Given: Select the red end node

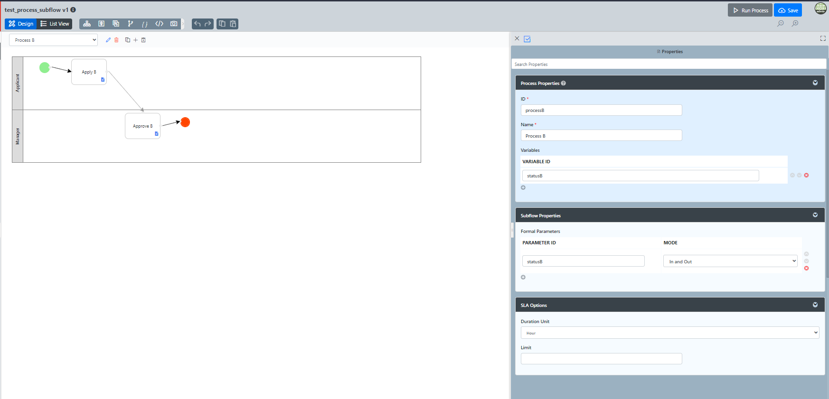Looking at the screenshot, I should (x=185, y=122).
